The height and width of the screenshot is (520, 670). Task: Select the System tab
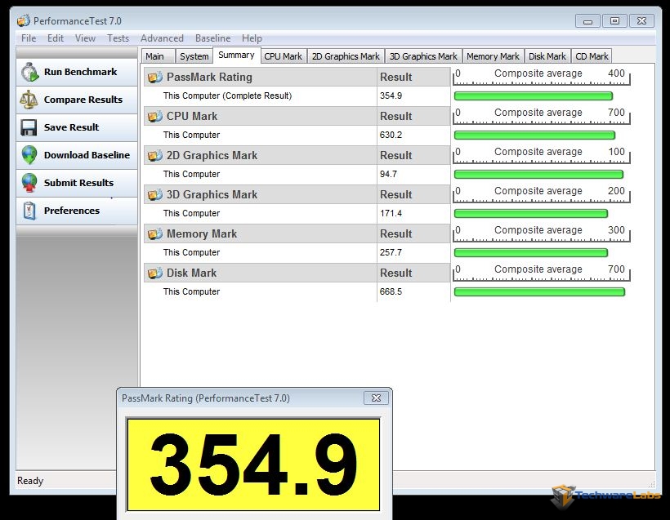[x=194, y=56]
